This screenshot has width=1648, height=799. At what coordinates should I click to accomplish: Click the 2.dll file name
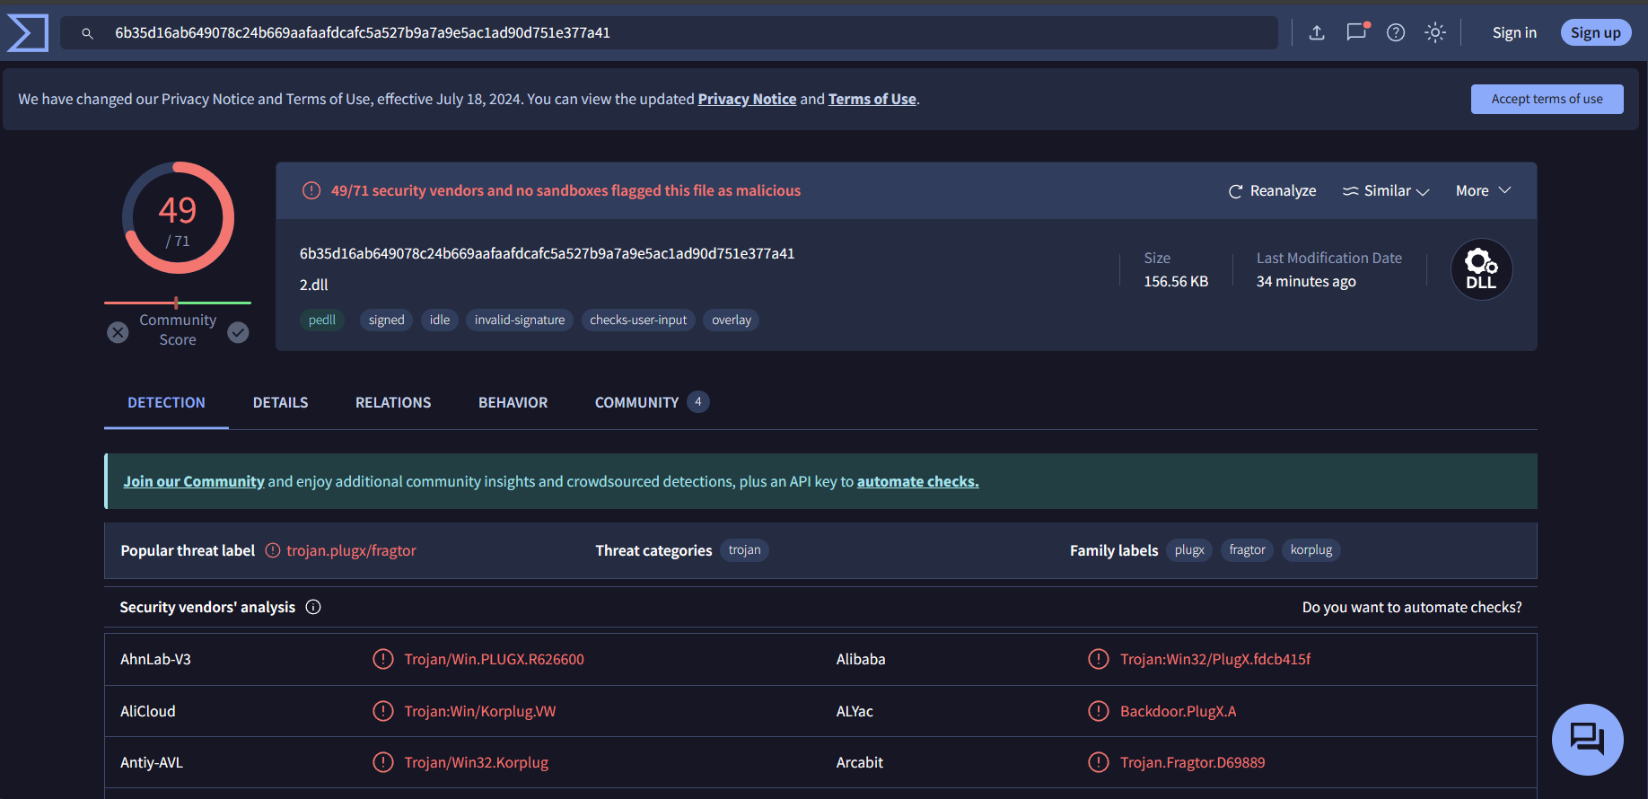click(x=313, y=285)
